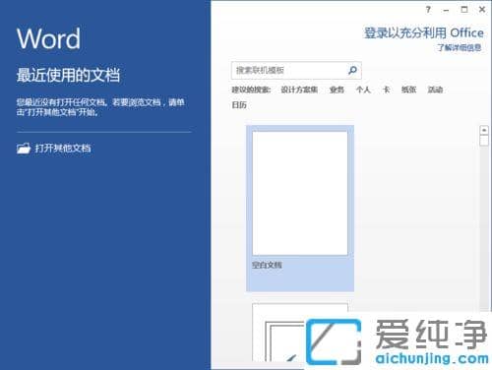This screenshot has width=492, height=370.
Task: Minimize the Word window
Action: coord(446,10)
